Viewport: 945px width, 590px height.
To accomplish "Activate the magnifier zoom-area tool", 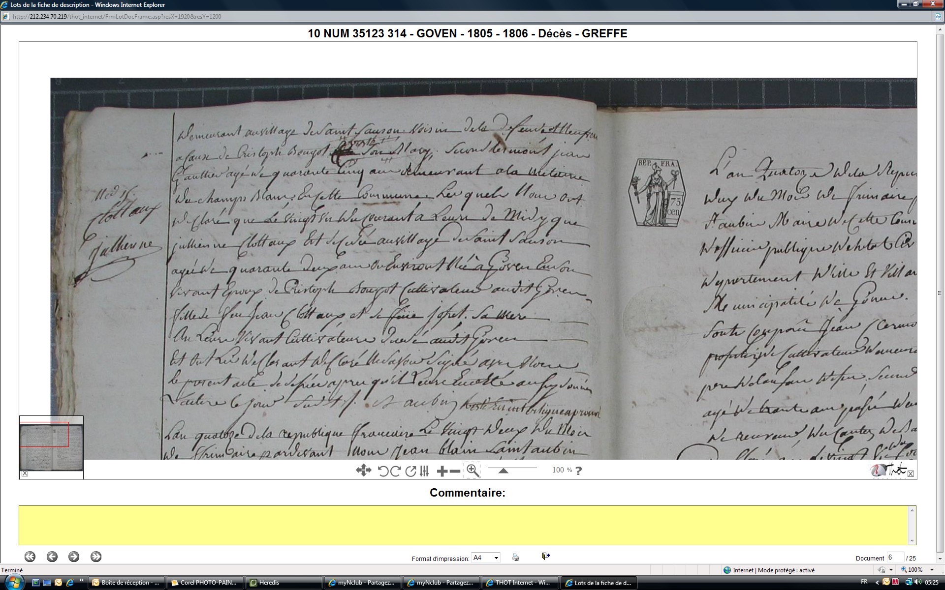I will point(472,471).
